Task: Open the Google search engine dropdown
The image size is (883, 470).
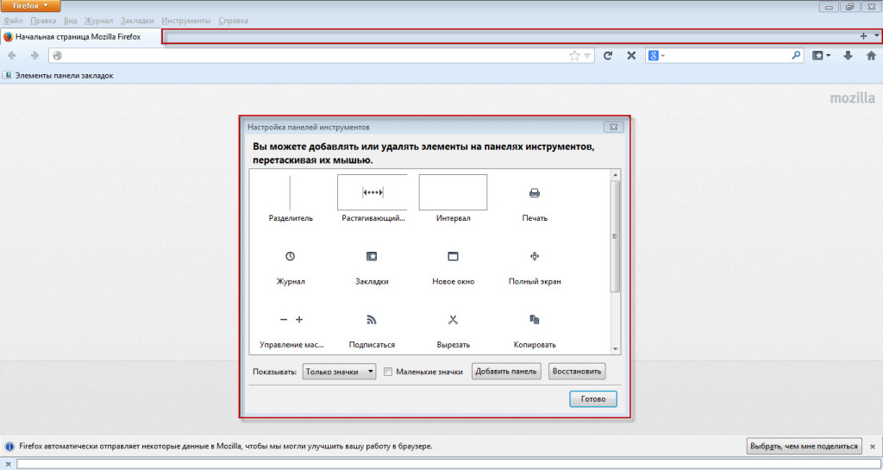Action: (656, 55)
